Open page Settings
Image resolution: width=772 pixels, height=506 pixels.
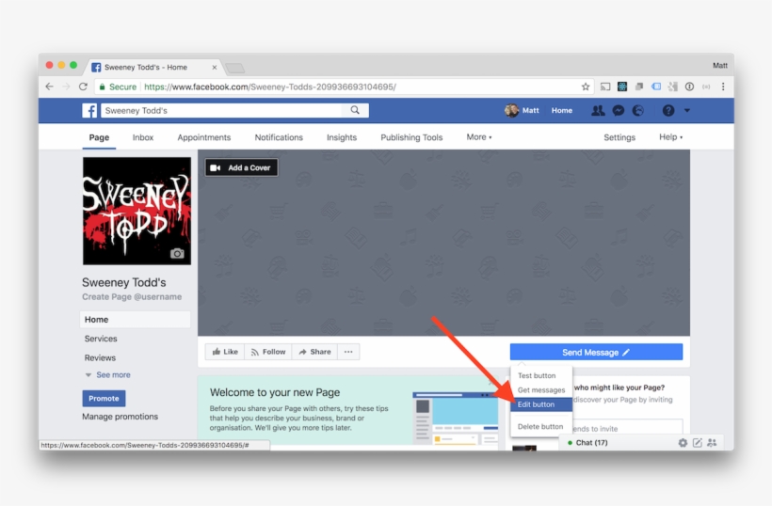pyautogui.click(x=619, y=137)
